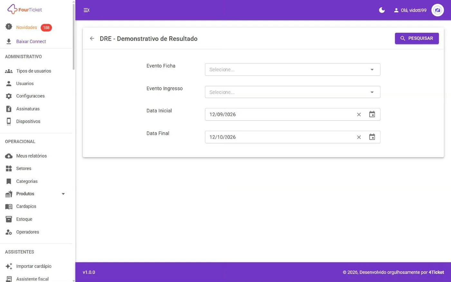Open calendar picker for Data Final
Viewport: 451px width, 282px height.
372,137
